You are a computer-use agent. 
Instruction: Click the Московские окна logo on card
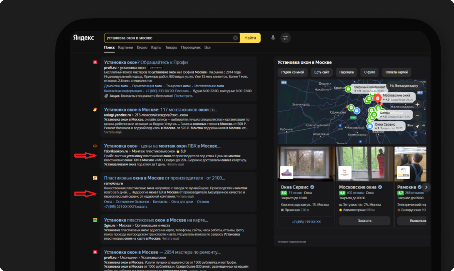click(x=345, y=172)
